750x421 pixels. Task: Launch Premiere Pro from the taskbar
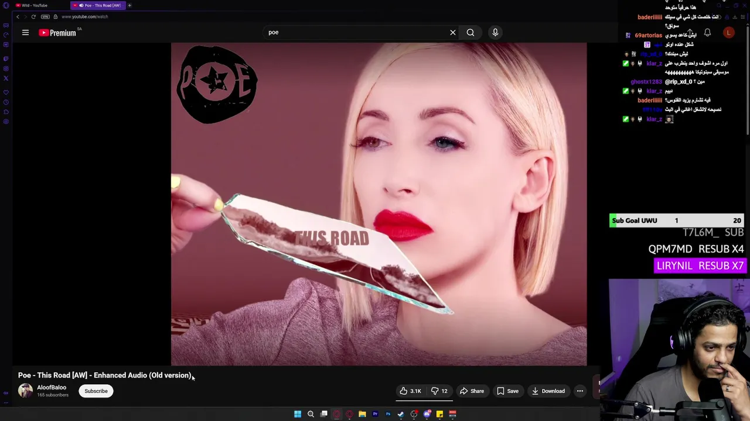click(375, 414)
